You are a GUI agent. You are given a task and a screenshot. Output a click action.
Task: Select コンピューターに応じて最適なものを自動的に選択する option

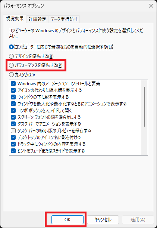(x=11, y=47)
